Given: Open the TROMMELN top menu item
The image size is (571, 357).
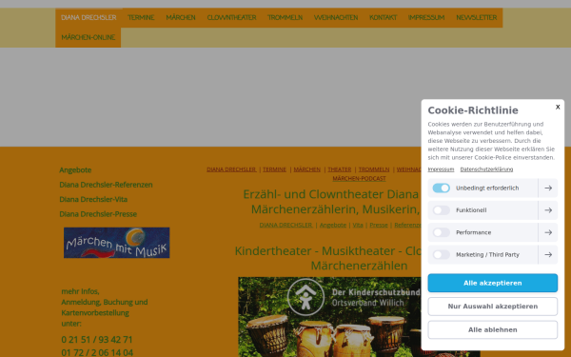Looking at the screenshot, I should 285,18.
